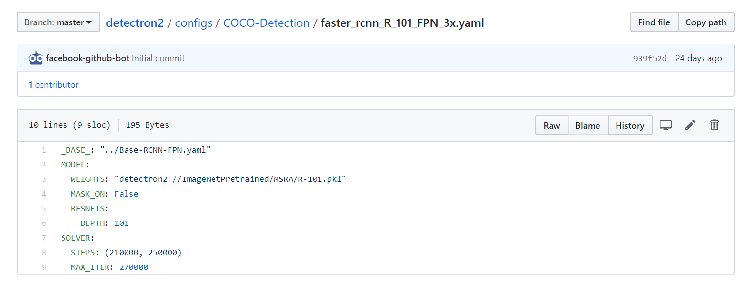745x287 pixels.
Task: Click the facebook-github-bot avatar icon
Action: point(36,57)
